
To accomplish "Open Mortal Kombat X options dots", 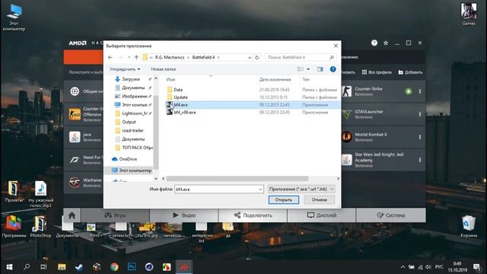I will [420, 137].
